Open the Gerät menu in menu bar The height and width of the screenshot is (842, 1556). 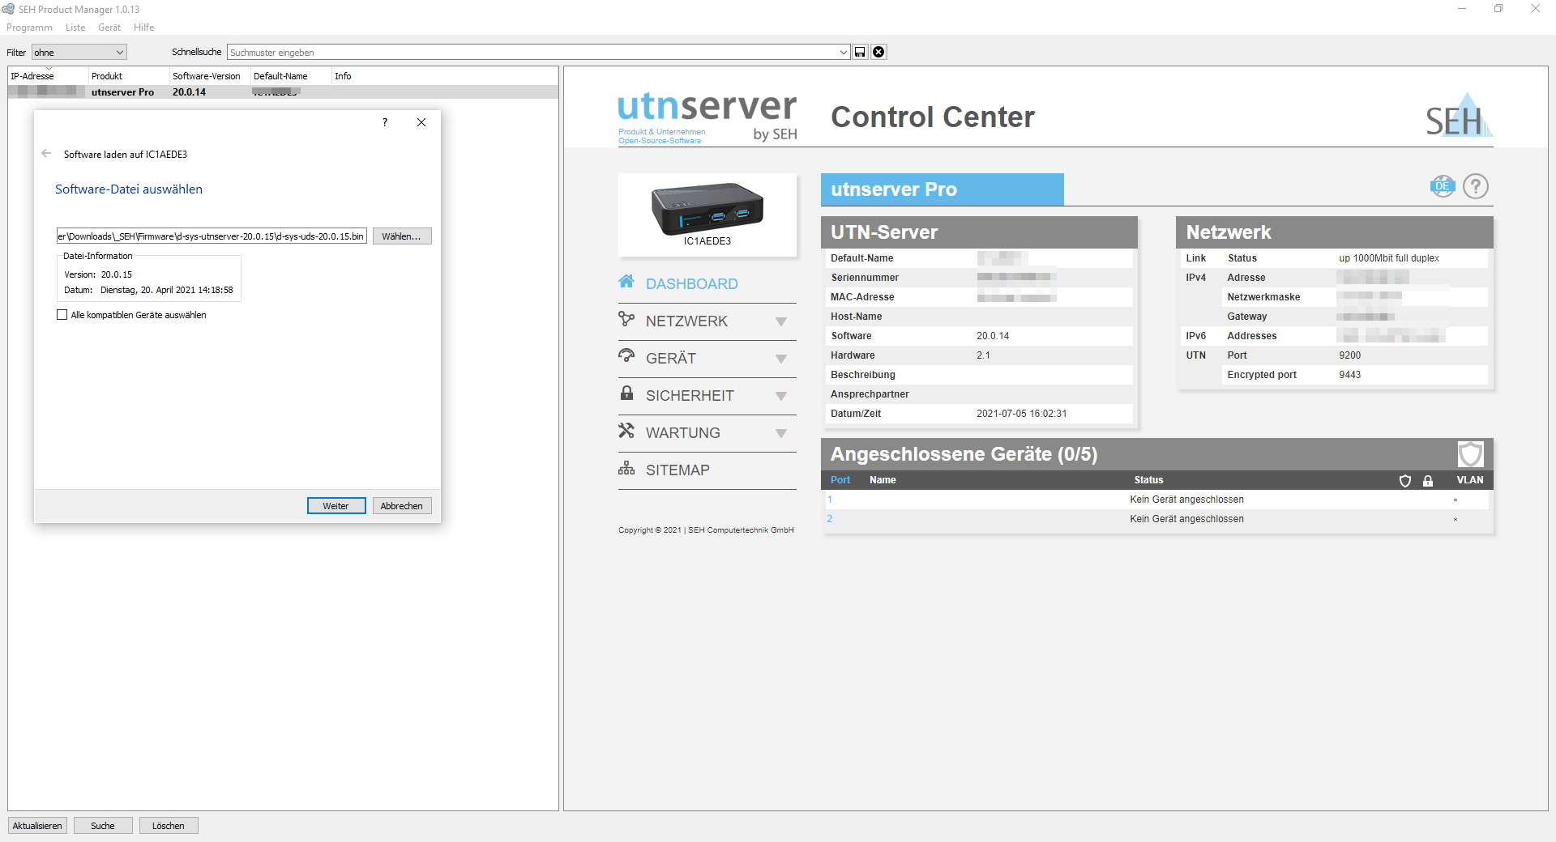point(109,28)
